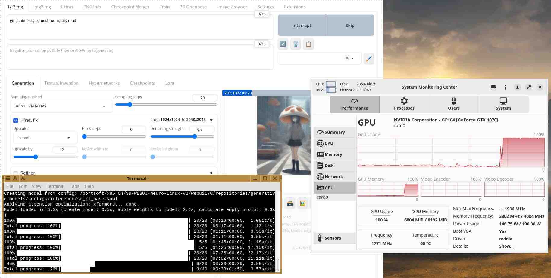Select card0 under GPU in sidebar
The height and width of the screenshot is (278, 551).
coord(322,197)
